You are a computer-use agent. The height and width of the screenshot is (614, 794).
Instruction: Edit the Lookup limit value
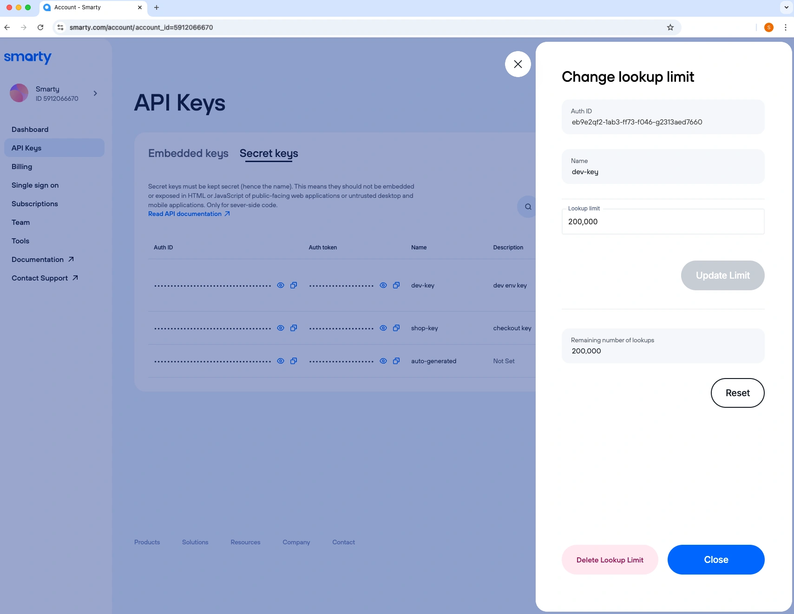[663, 222]
